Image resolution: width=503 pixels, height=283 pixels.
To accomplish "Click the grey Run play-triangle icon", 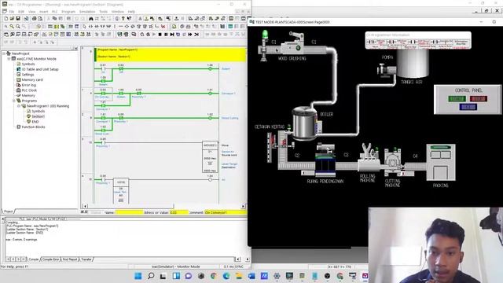I will click(x=154, y=35).
